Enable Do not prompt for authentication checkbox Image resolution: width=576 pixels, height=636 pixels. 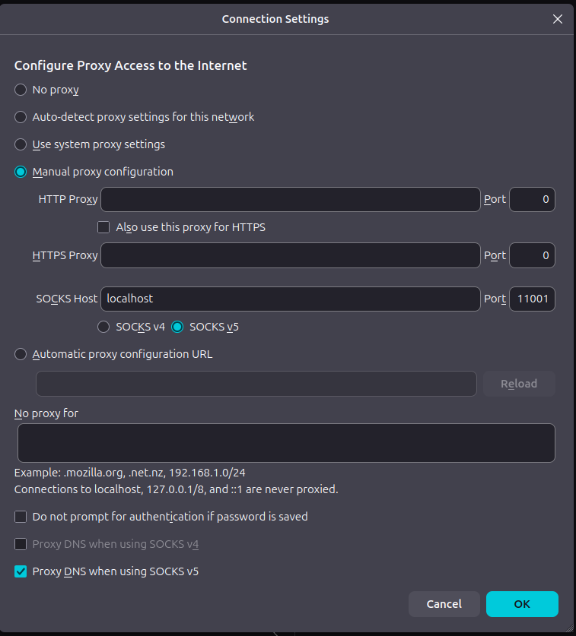point(21,517)
